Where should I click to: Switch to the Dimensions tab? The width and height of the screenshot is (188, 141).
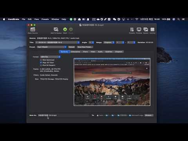pos(76,52)
